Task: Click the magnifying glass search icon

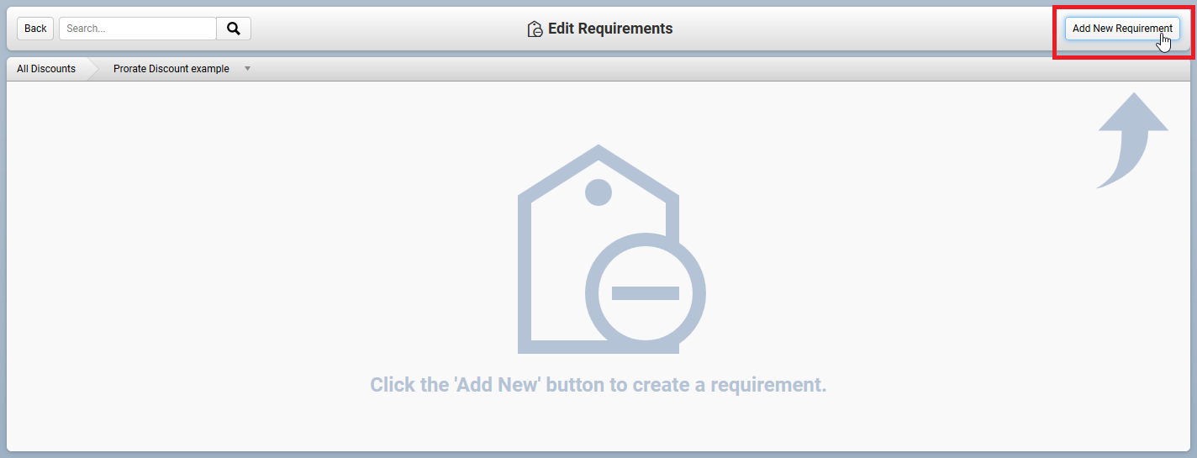Action: (234, 29)
